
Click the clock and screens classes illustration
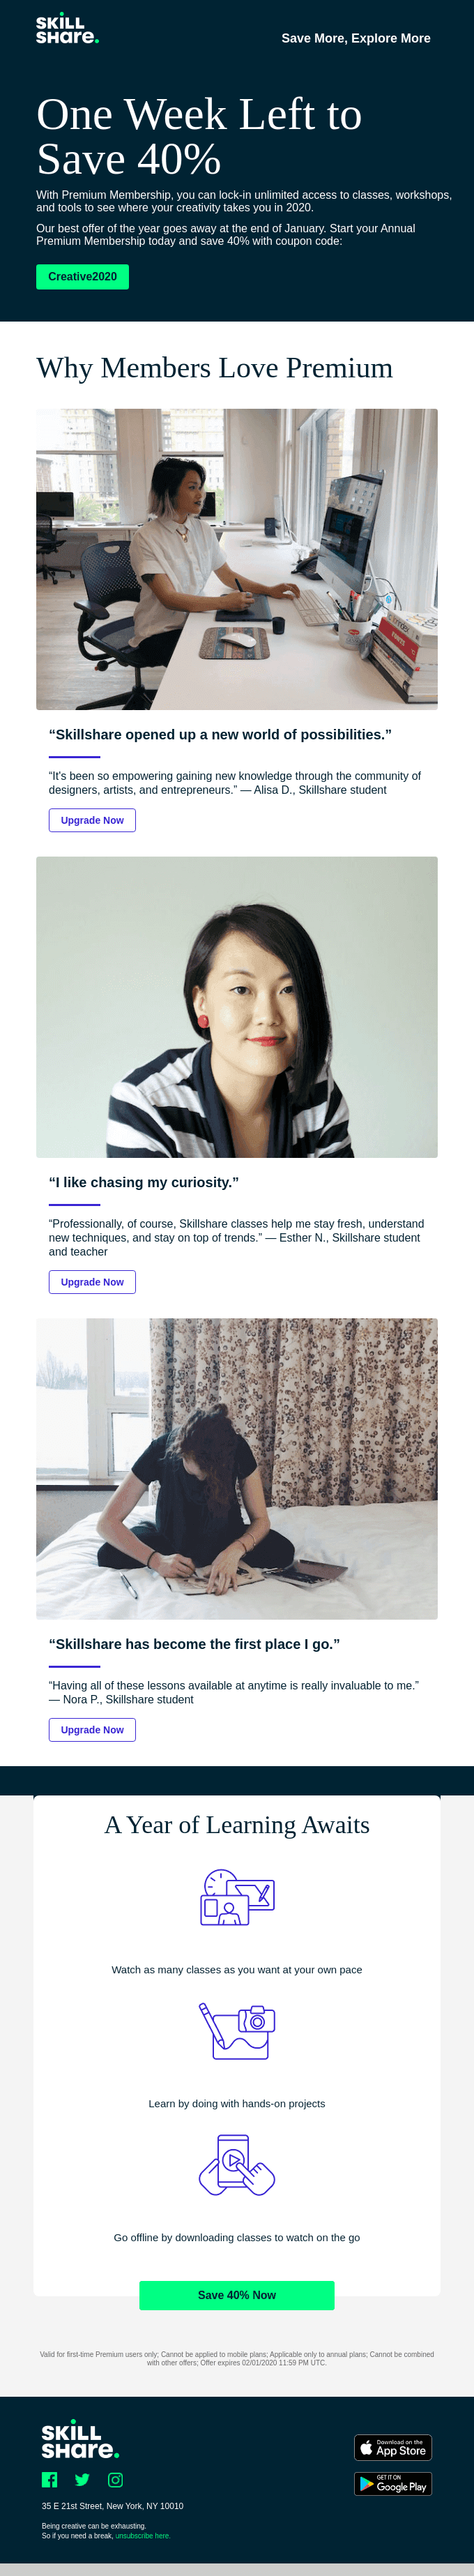click(237, 1897)
